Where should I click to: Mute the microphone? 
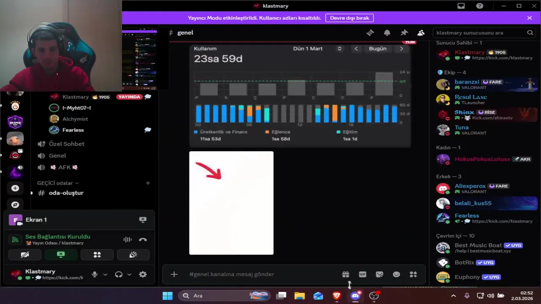(x=95, y=274)
